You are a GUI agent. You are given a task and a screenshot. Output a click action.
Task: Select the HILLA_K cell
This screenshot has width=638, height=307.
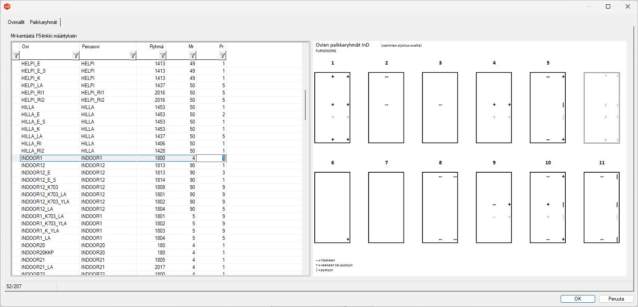pos(50,129)
